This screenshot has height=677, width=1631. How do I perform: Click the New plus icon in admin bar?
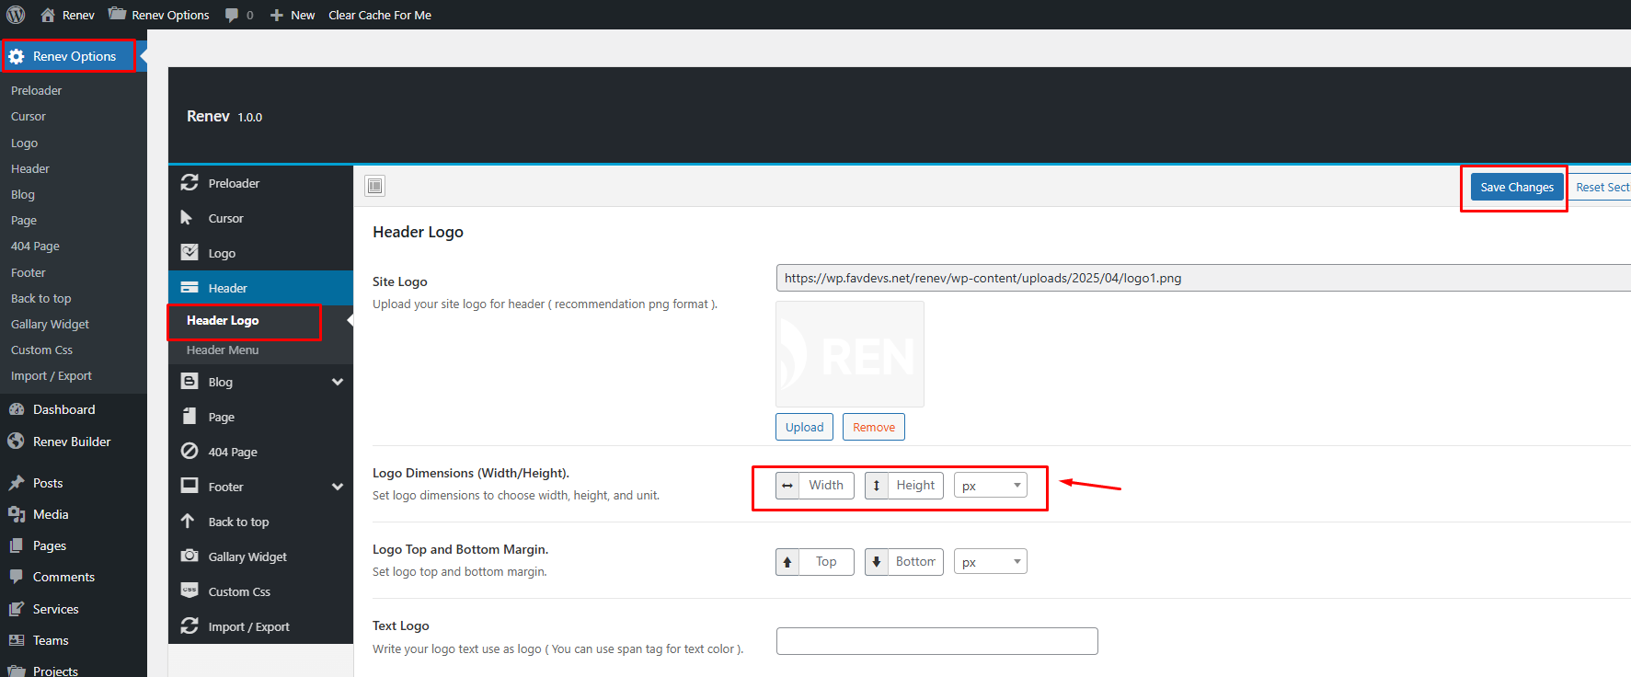[x=276, y=16]
